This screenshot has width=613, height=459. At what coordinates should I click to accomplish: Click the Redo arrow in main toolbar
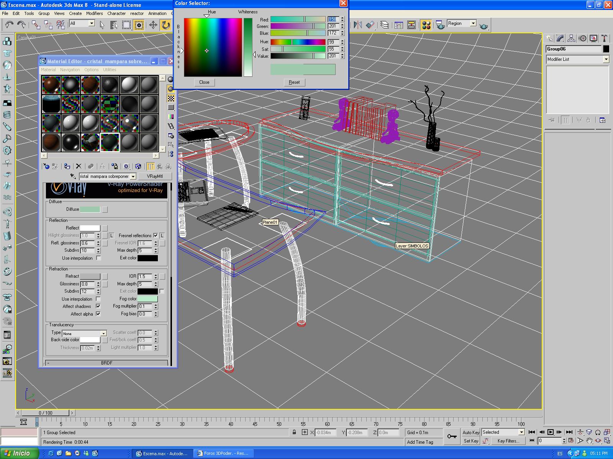pyautogui.click(x=21, y=25)
